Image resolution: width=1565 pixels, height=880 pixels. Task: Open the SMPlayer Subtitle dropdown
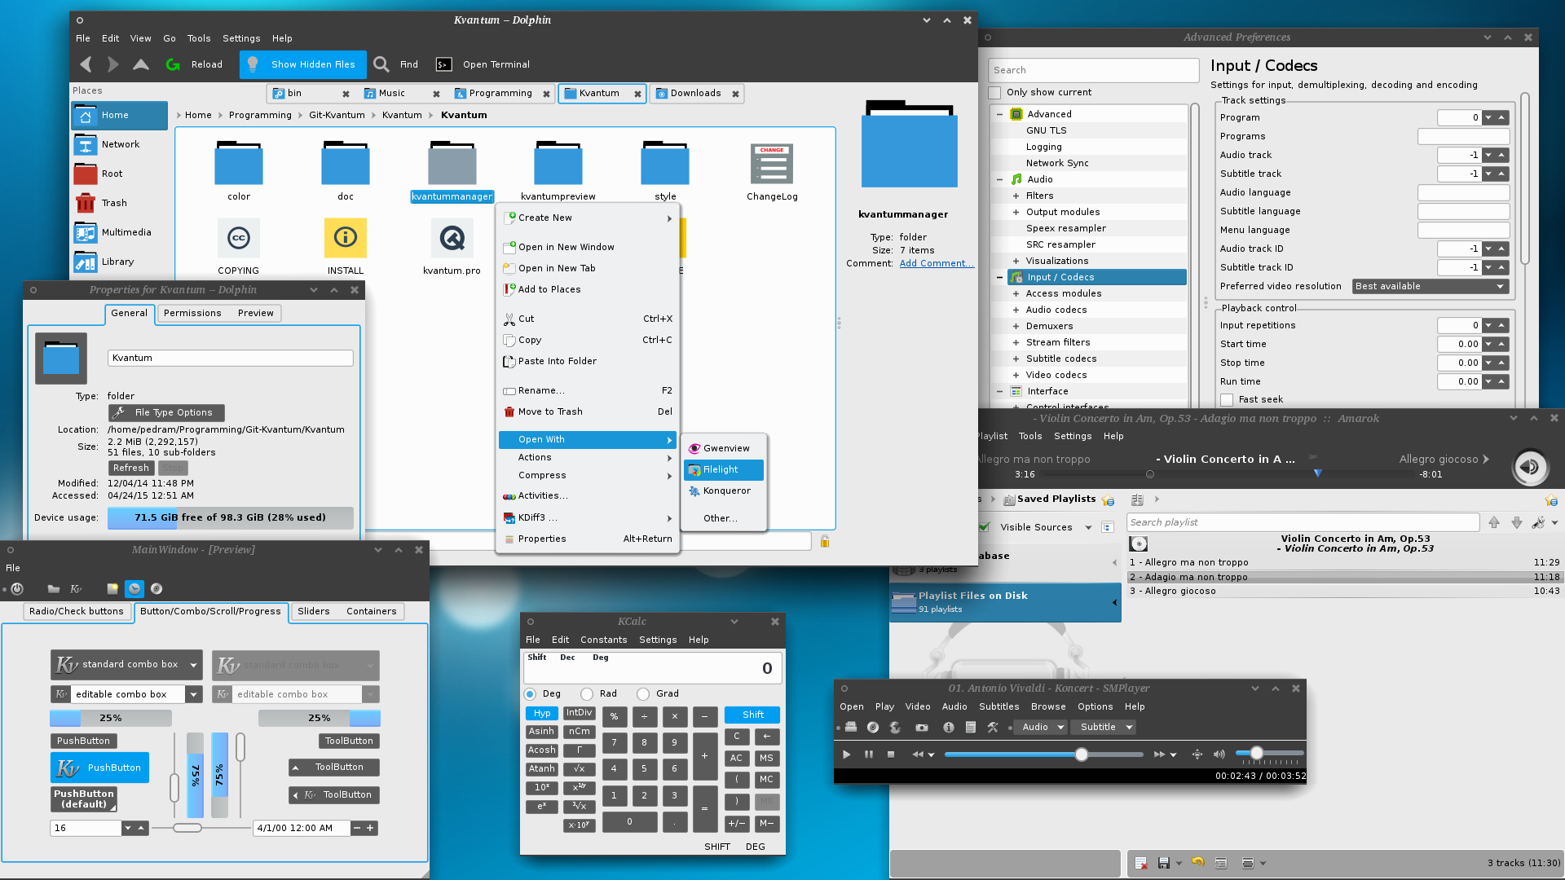1104,727
